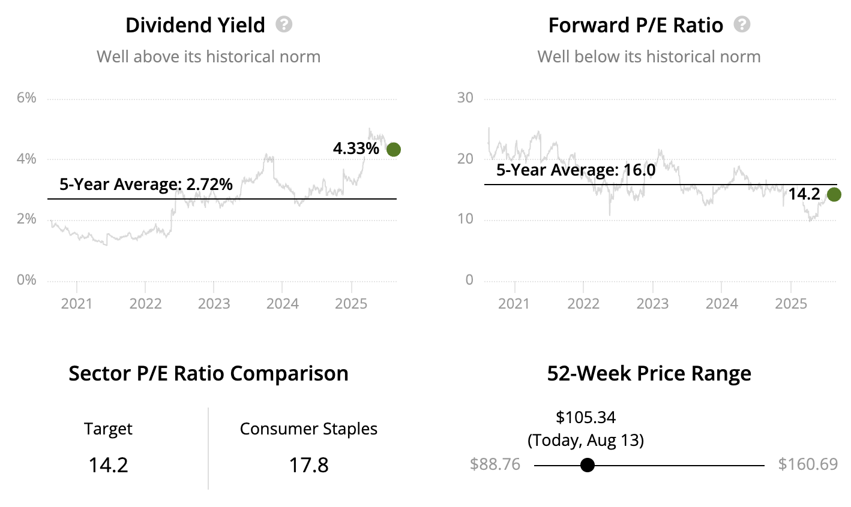Select the 5-Year Average: 16.0 label
851x507 pixels.
point(576,170)
